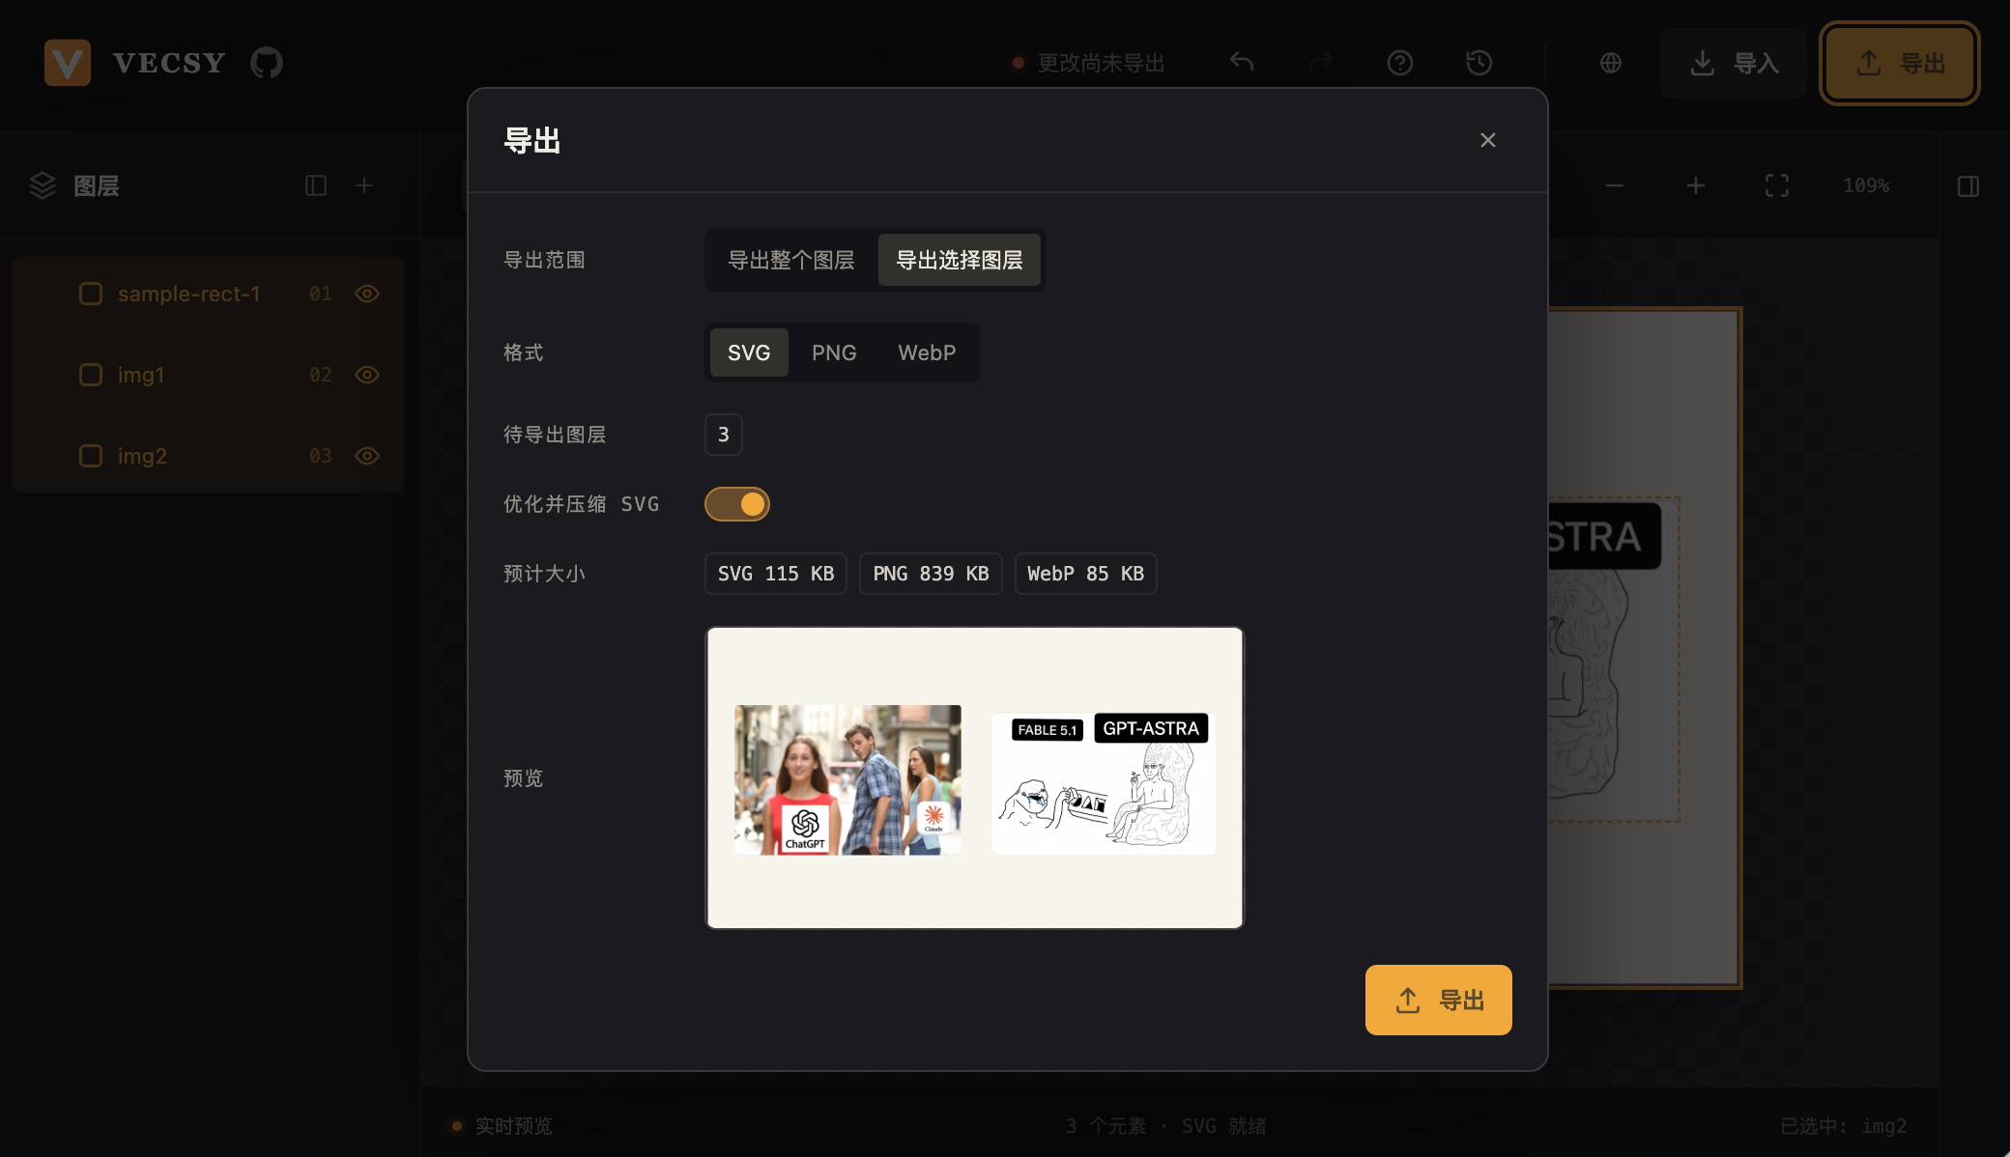Click the top bar 导出 button
Viewport: 2010px width, 1157px height.
[1900, 63]
